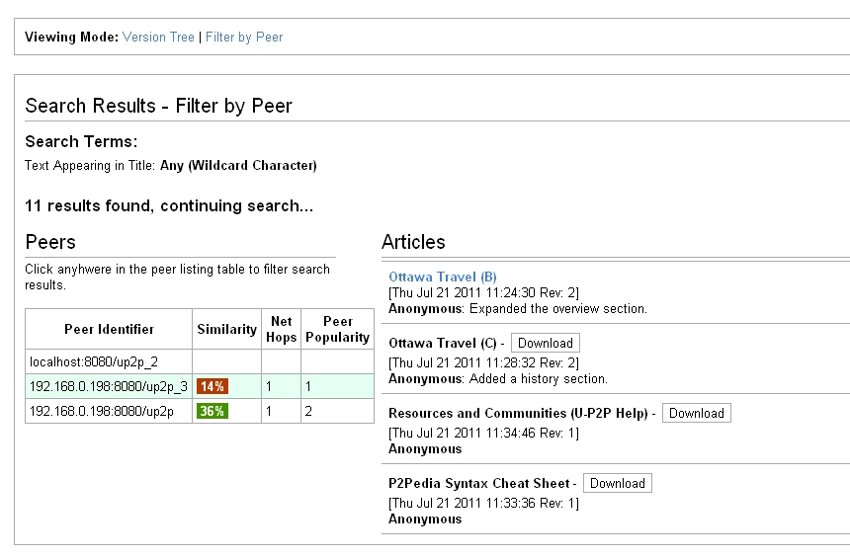Download the P2Pedia Syntax Cheat Sheet

[x=617, y=484]
